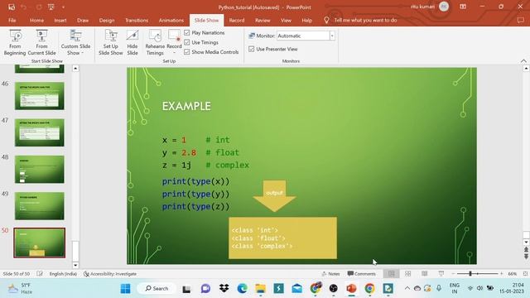Select slide 48 thumbnail
530x298 pixels.
tap(40, 169)
